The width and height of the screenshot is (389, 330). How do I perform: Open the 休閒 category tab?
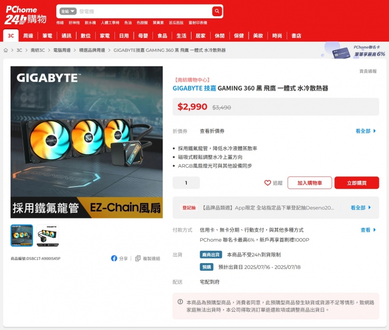[x=219, y=36]
